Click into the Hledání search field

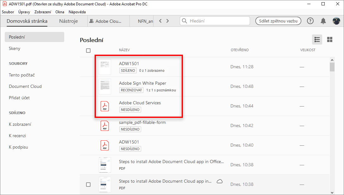[215, 21]
